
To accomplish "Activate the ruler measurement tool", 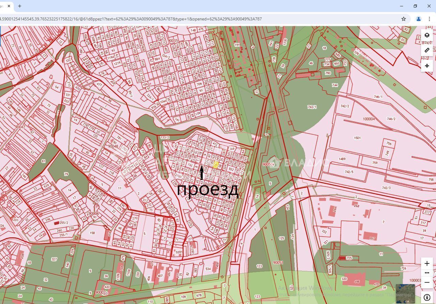I will pos(427,50).
